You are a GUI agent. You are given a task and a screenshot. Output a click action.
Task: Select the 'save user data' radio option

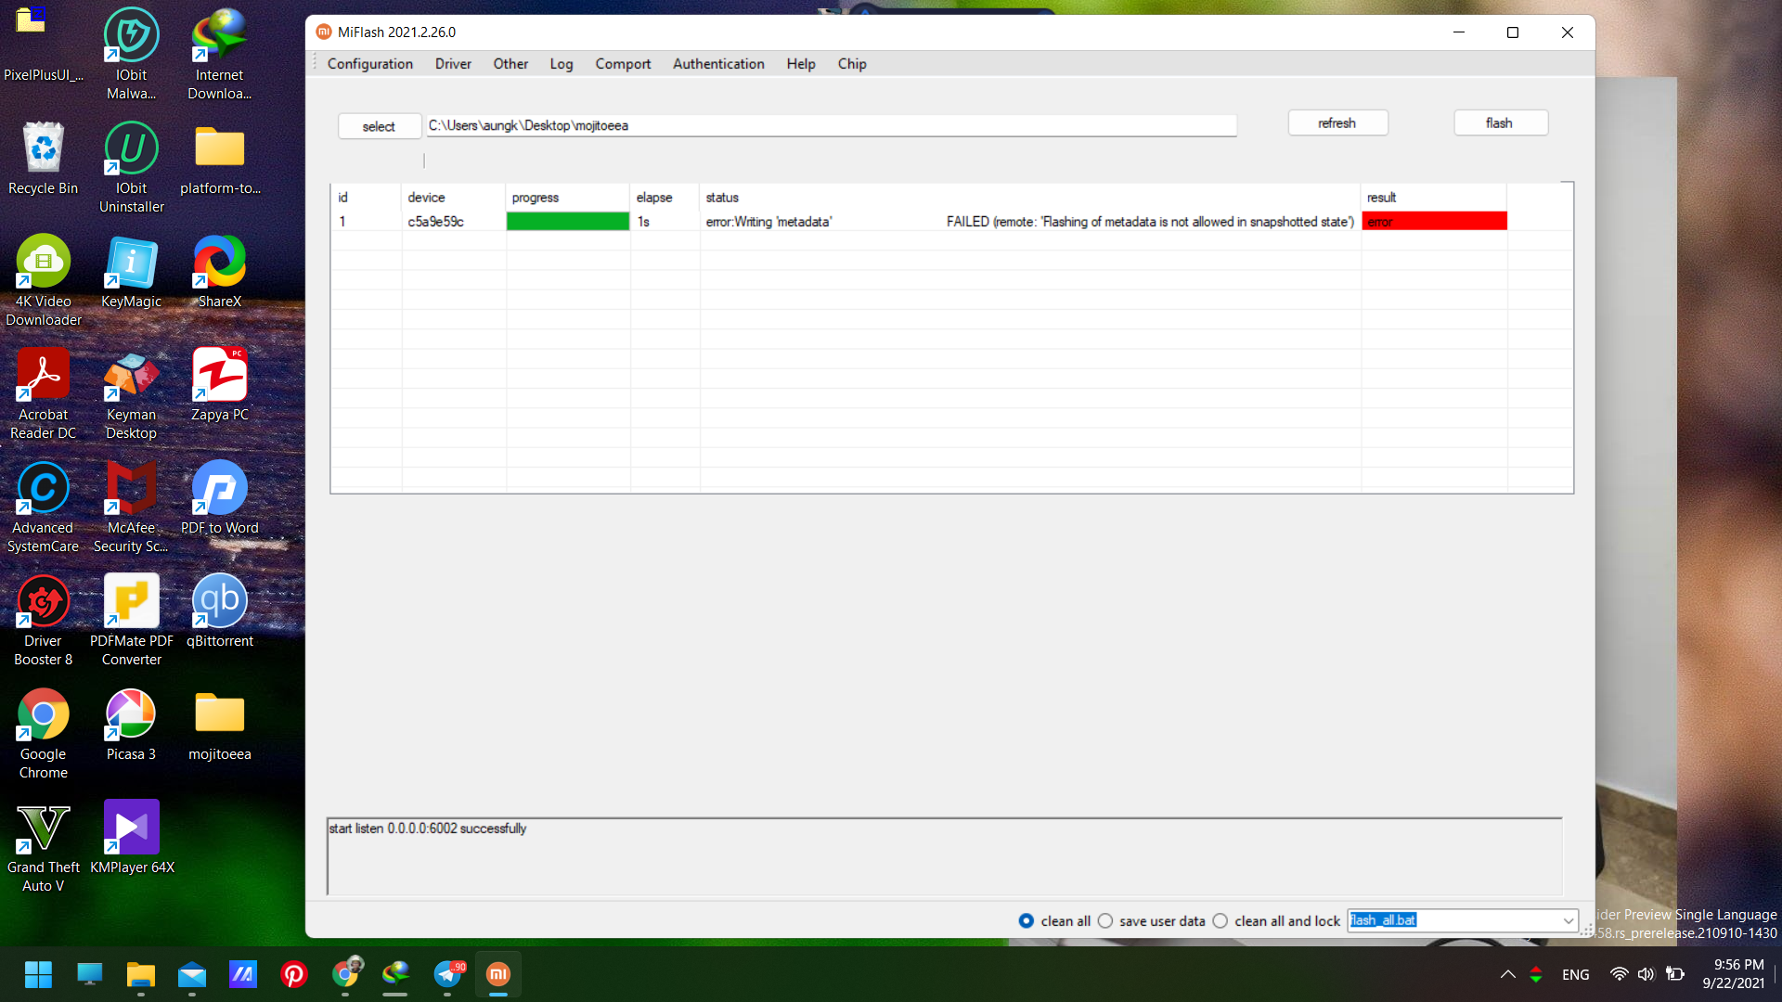(x=1104, y=920)
